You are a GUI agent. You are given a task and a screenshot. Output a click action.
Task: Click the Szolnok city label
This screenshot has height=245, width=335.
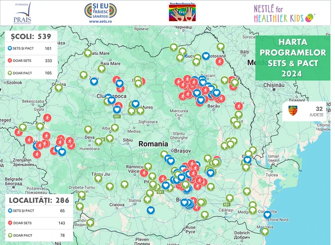pyautogui.click(x=14, y=82)
